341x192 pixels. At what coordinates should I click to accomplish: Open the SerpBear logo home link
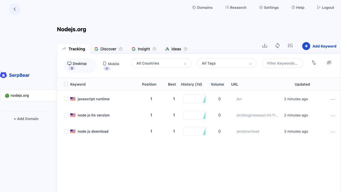(x=15, y=75)
